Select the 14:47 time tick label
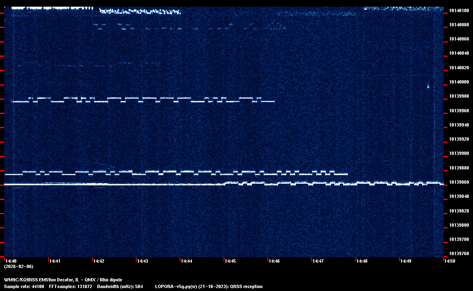The width and height of the screenshot is (473, 291). pyautogui.click(x=318, y=261)
